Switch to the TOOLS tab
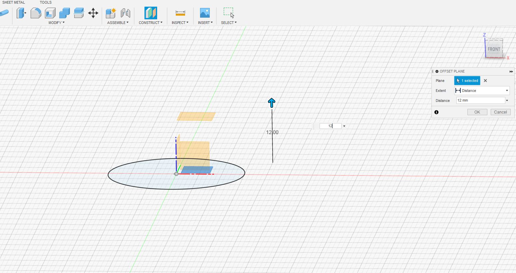516x273 pixels. (45, 2)
